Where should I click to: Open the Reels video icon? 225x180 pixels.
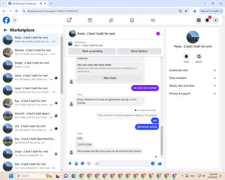click(90, 20)
